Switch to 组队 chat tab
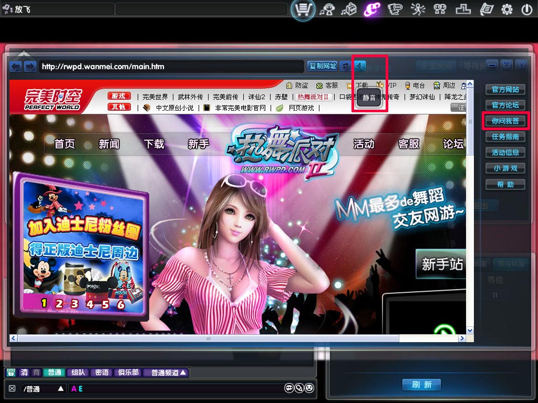This screenshot has height=403, width=538. click(x=78, y=372)
